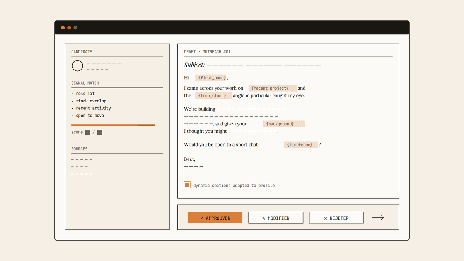The width and height of the screenshot is (464, 261).
Task: Click the MODIFIER button
Action: [276, 218]
